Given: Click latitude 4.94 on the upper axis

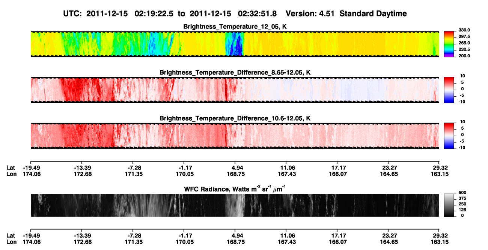Looking at the screenshot, I should pos(235,168).
